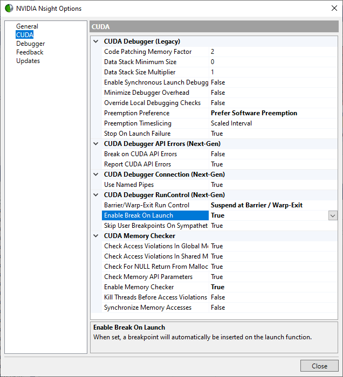Click False value of Synchronize Memory Accesses
The height and width of the screenshot is (377, 343).
(x=273, y=308)
